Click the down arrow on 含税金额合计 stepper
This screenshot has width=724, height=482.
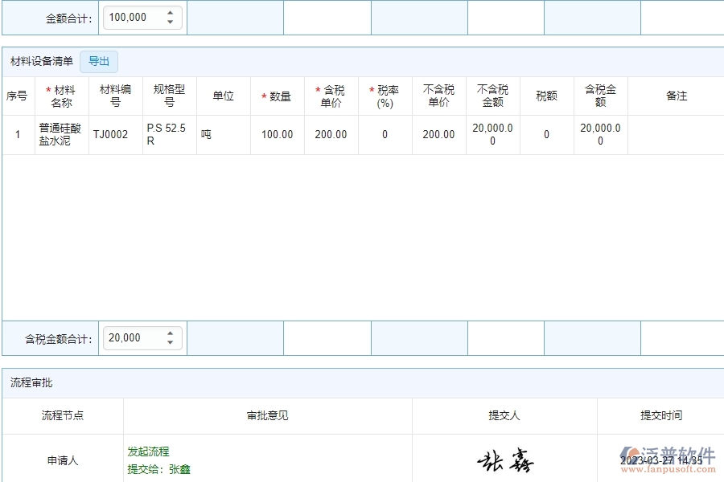pos(169,342)
